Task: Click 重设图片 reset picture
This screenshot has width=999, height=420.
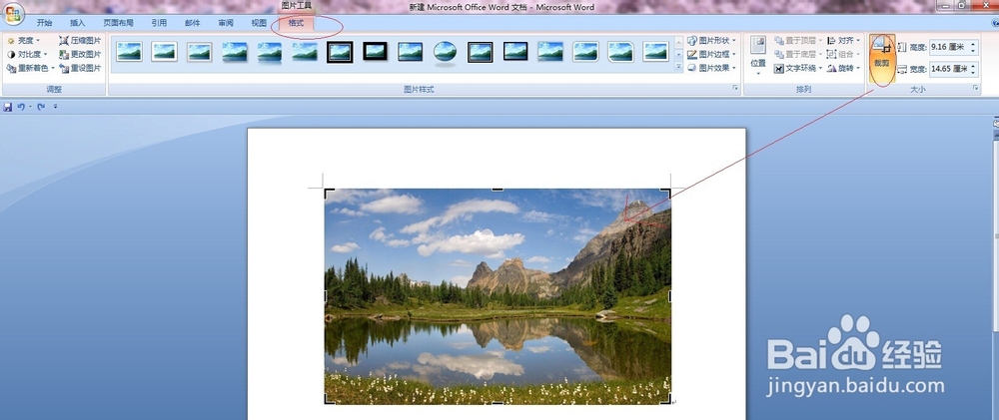Action: [80, 68]
